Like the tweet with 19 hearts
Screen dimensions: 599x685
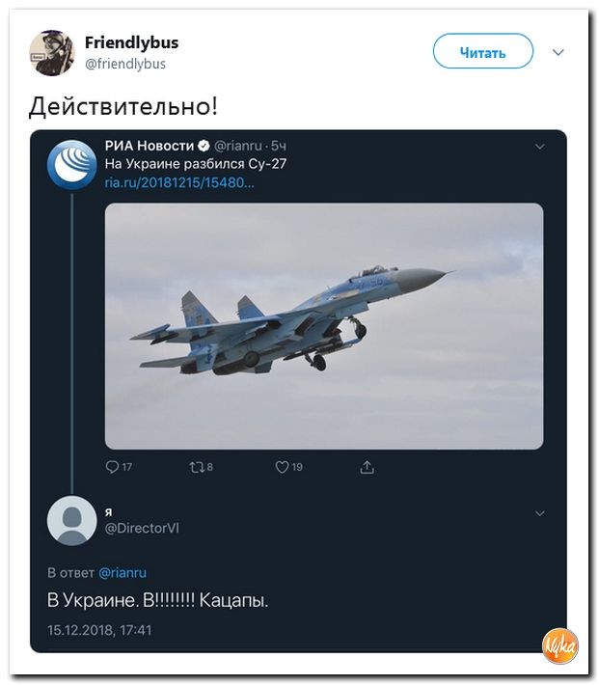282,468
